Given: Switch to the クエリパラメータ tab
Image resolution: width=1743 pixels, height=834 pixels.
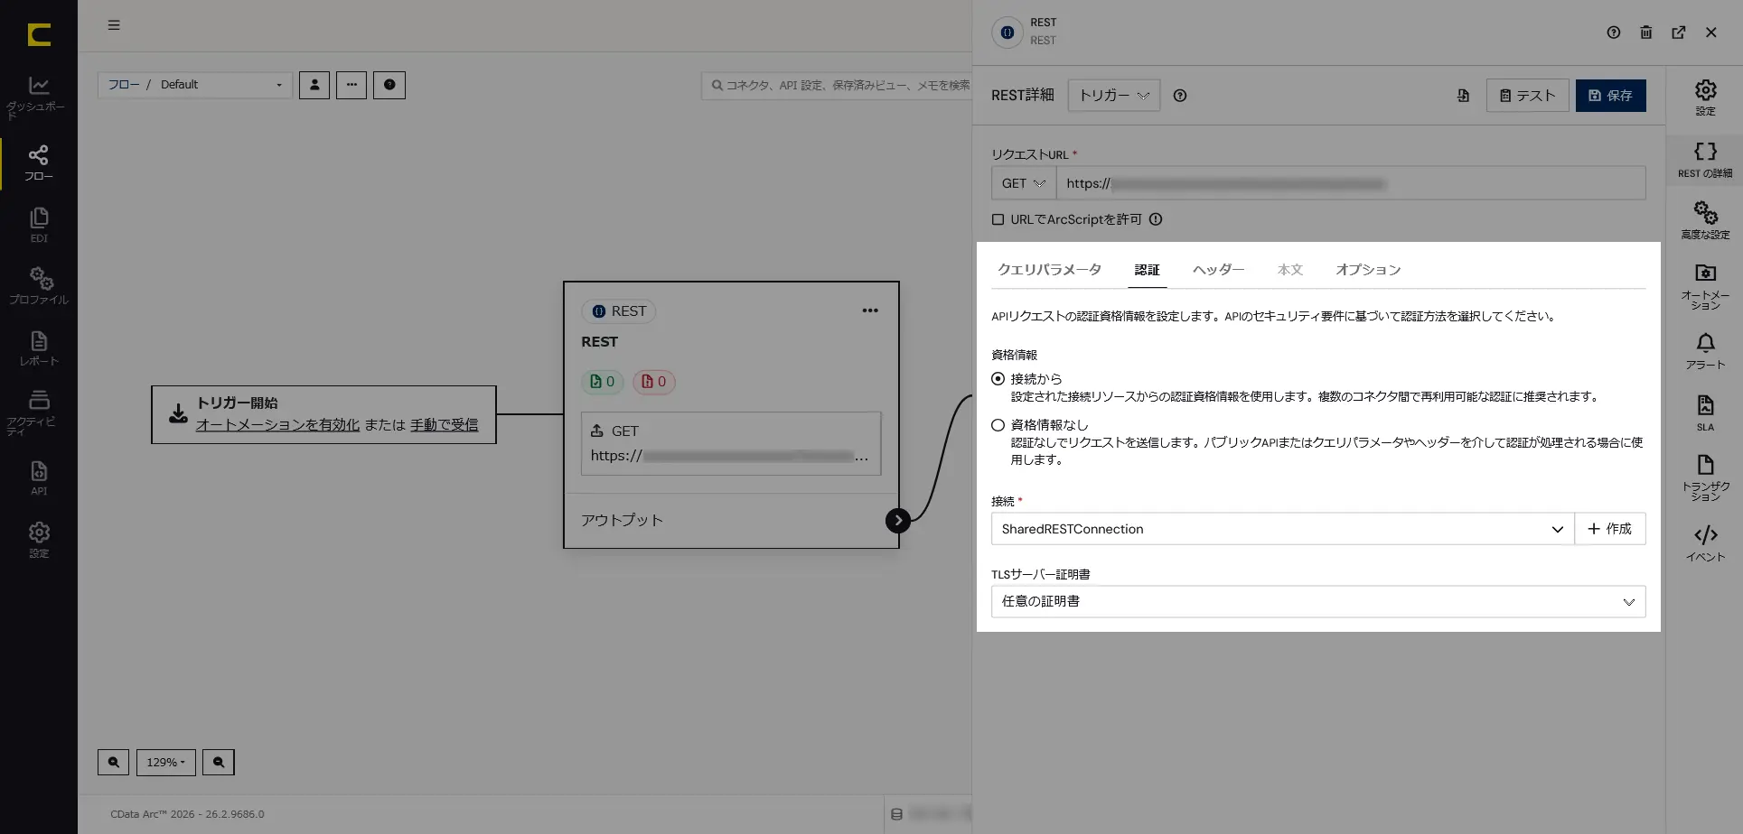Looking at the screenshot, I should [1049, 270].
